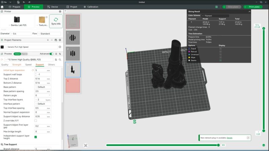Click the compare presets icon next to Advanced
The image size is (269, 151).
(x=60, y=54)
